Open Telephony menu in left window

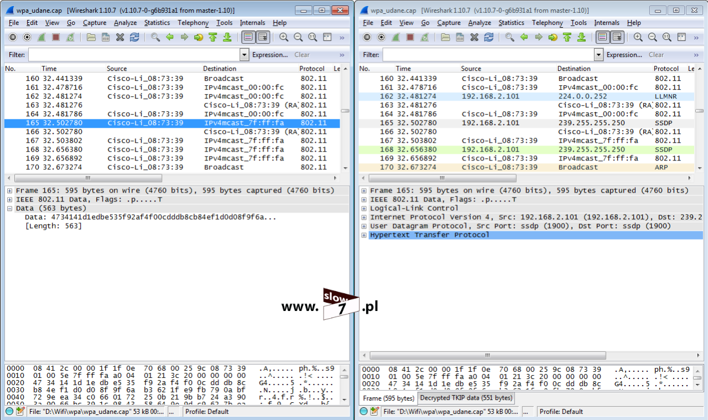click(193, 23)
